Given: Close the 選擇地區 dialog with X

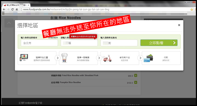Looking at the screenshot, I should 179,25.
